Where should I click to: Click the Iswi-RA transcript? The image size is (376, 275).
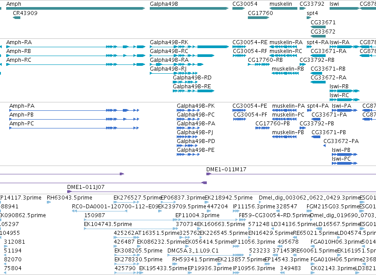tap(345, 47)
